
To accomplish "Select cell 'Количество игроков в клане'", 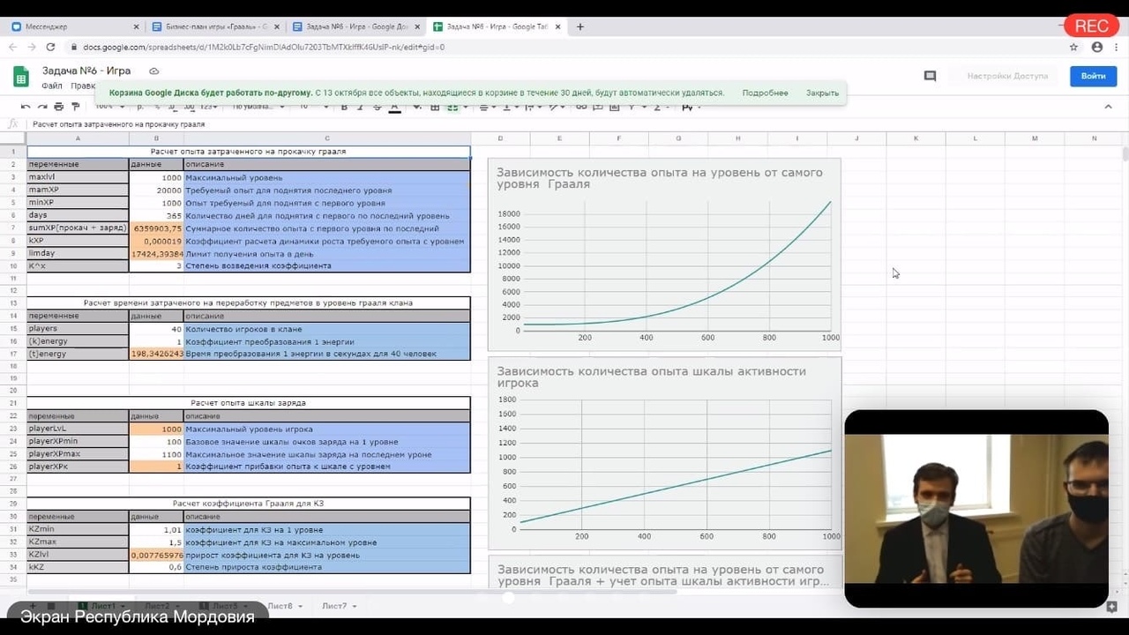I will click(x=327, y=328).
